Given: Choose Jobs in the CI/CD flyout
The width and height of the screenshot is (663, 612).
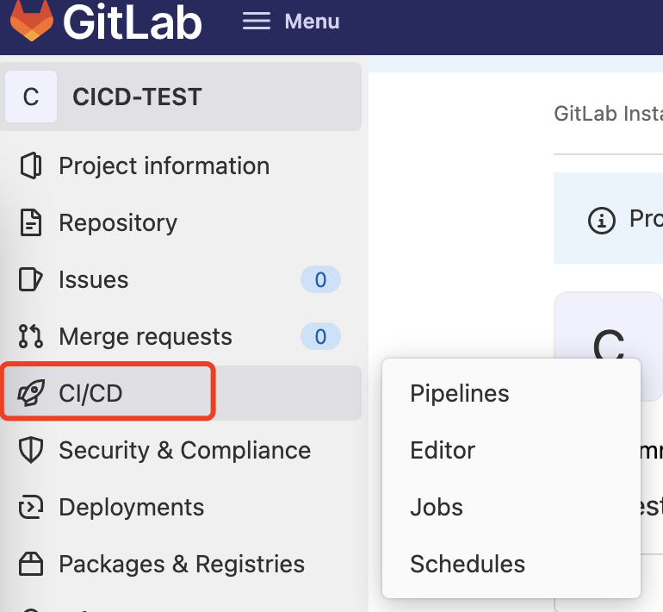Looking at the screenshot, I should (x=437, y=508).
